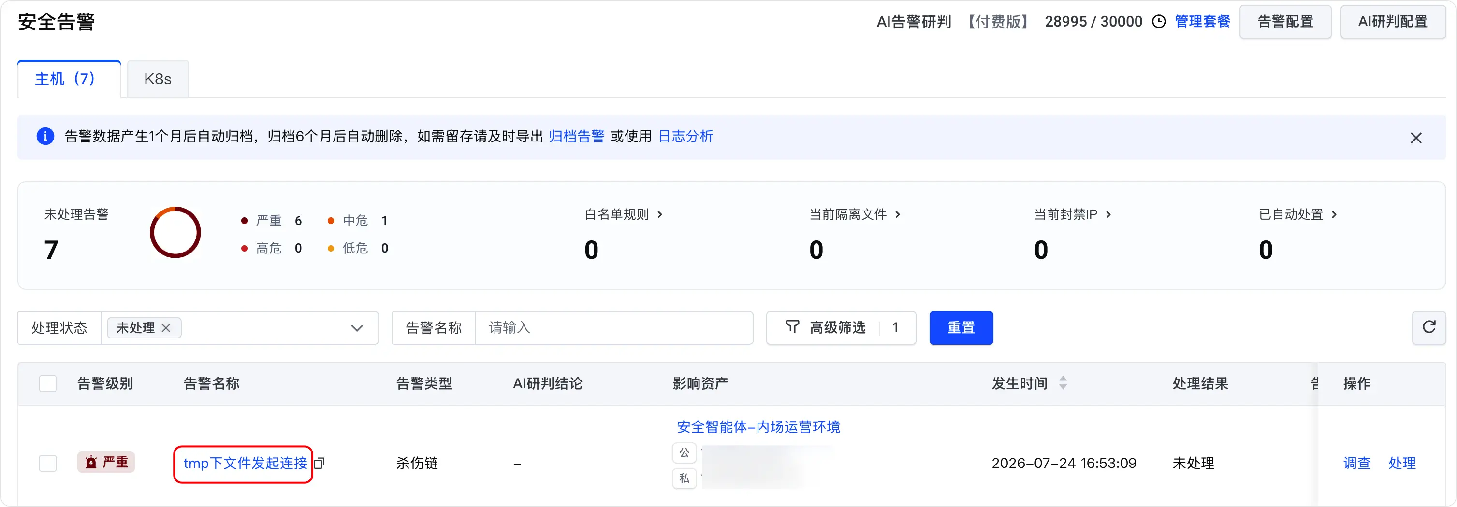1457x507 pixels.
Task: Sort by 发生时间 column arrows
Action: (x=1063, y=383)
